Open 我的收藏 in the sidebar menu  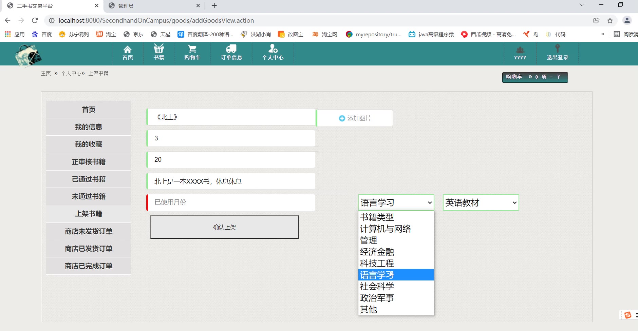[x=89, y=144]
